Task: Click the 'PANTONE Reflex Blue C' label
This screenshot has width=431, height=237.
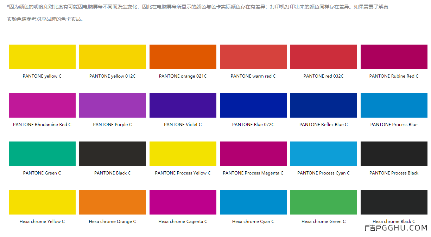Action: point(324,125)
